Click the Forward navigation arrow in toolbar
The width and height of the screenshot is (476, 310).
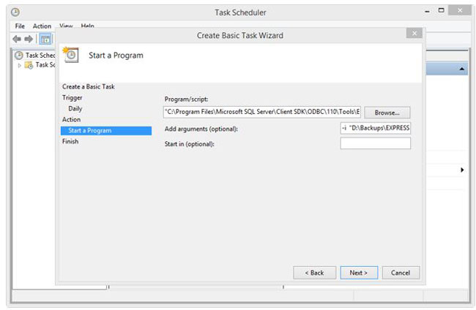(29, 39)
